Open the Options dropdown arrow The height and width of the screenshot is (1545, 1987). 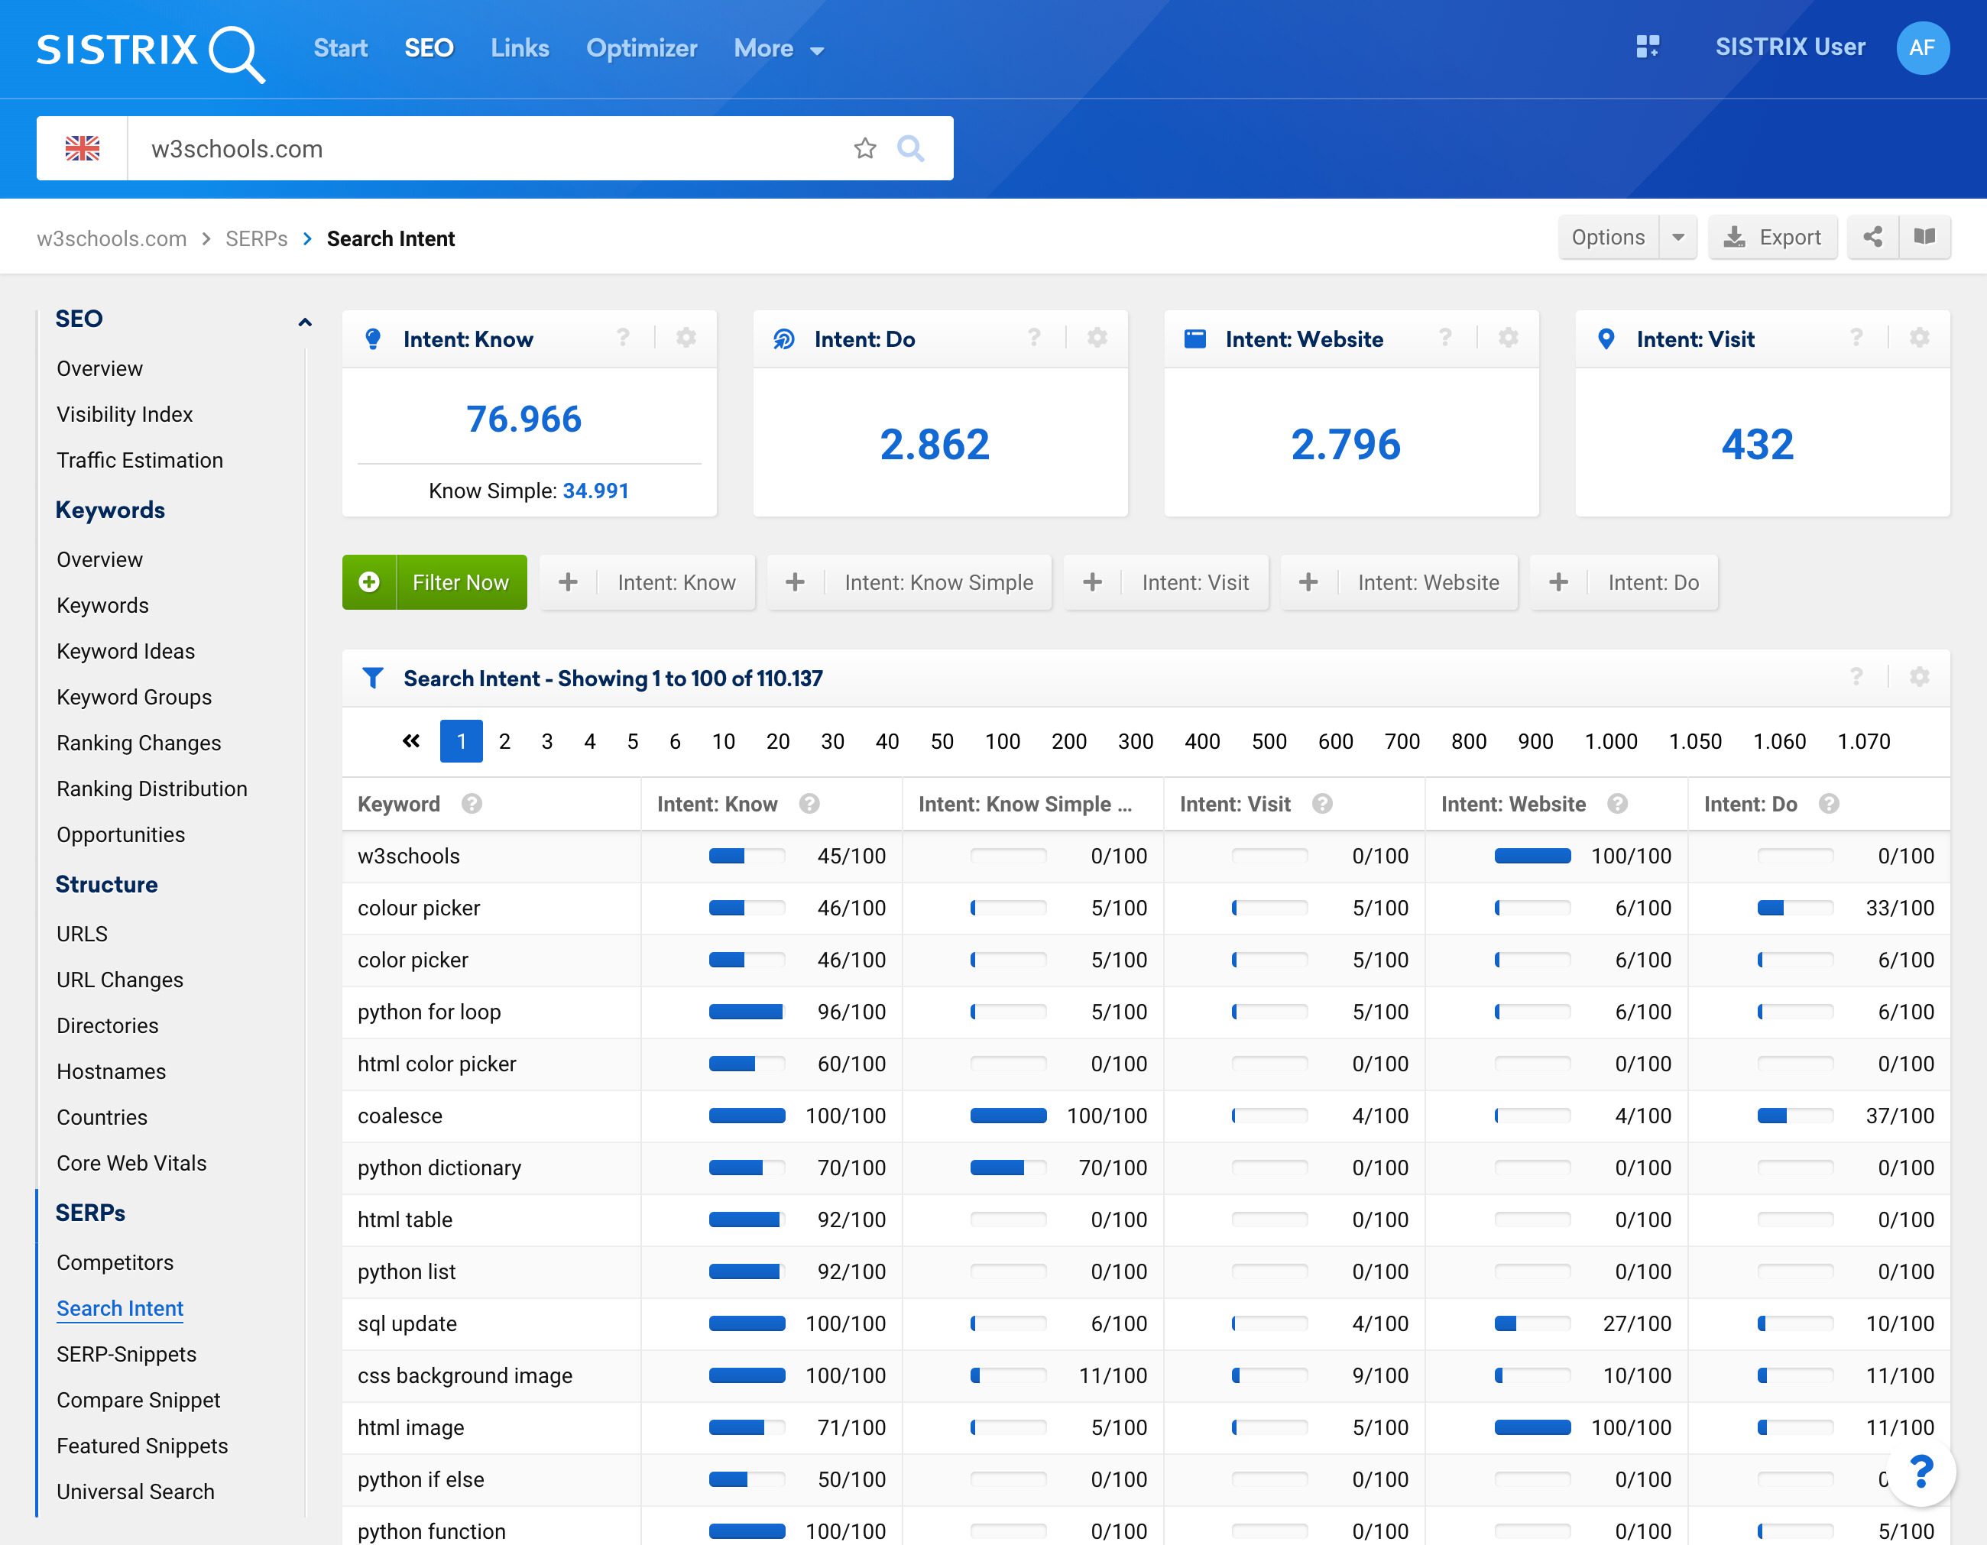pyautogui.click(x=1678, y=238)
